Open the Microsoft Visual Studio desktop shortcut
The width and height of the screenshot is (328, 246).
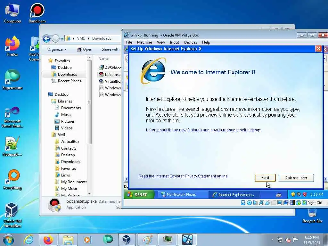coord(12,117)
